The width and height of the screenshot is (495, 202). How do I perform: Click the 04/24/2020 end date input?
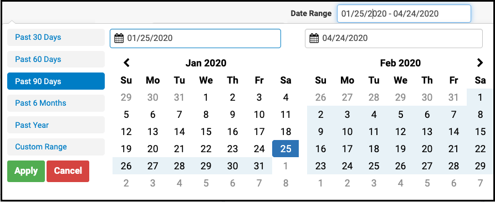[394, 38]
